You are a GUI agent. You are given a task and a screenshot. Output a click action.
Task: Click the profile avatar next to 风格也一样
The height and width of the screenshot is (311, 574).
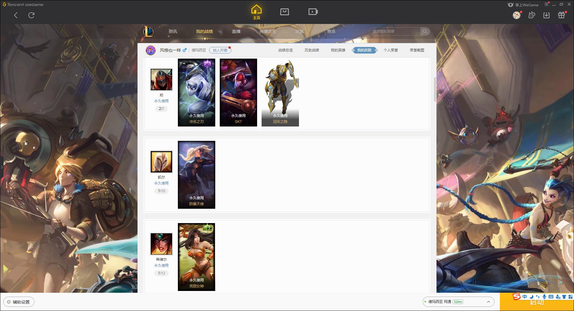pos(151,50)
